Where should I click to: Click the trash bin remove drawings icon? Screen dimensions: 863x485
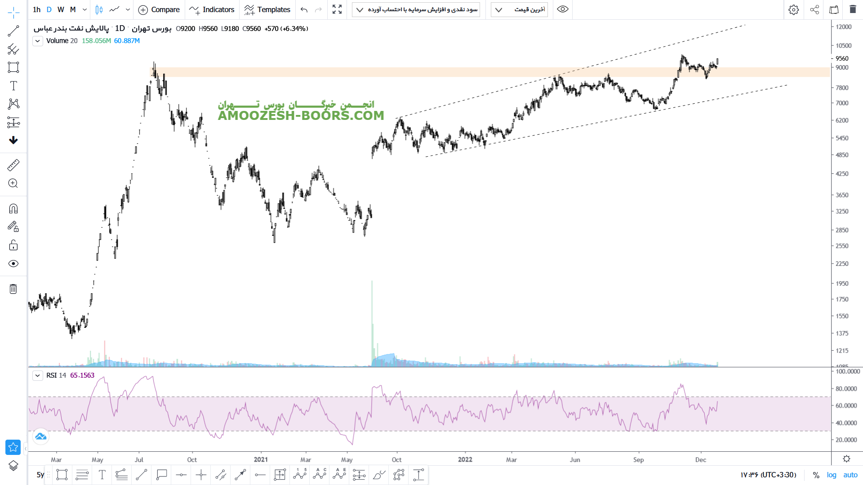(13, 289)
